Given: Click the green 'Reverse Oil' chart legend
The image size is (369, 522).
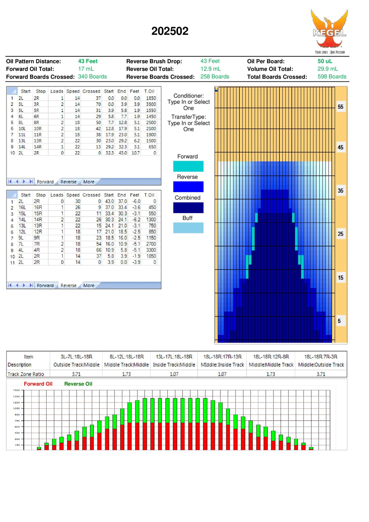Looking at the screenshot, I should pyautogui.click(x=78, y=384).
